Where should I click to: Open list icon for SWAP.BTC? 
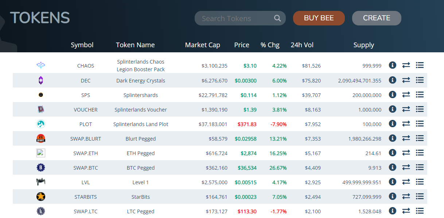420,167
